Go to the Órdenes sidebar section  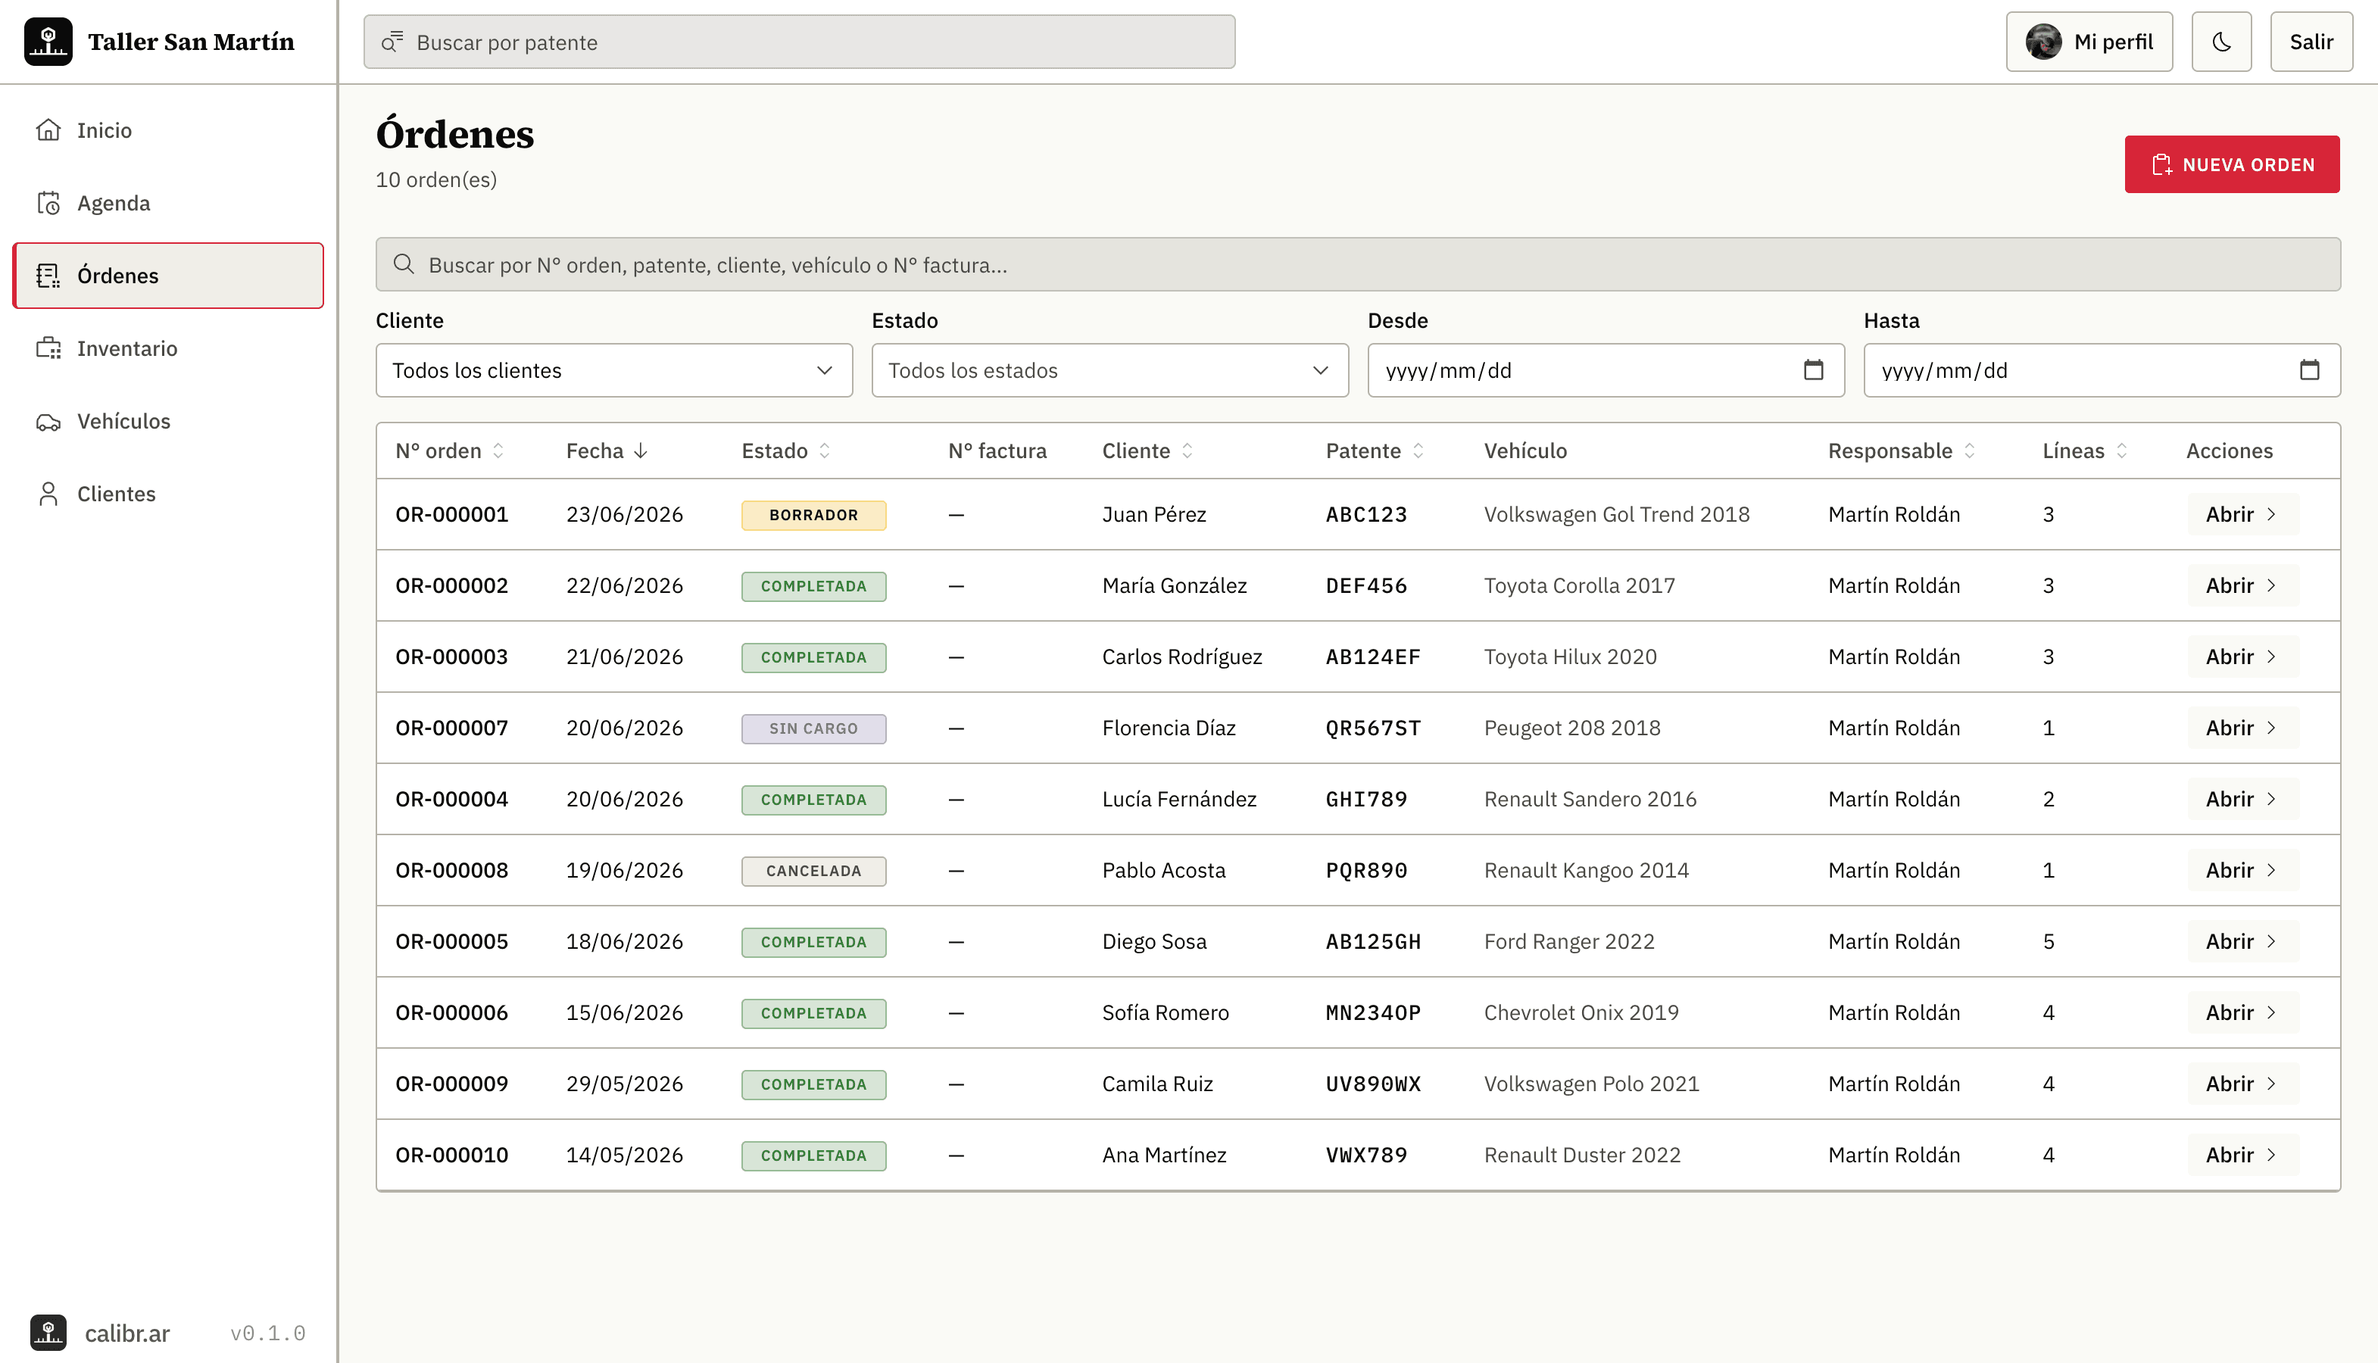tap(169, 275)
